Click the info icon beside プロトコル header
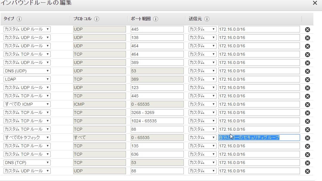This screenshot has height=181, width=322. 97,19
